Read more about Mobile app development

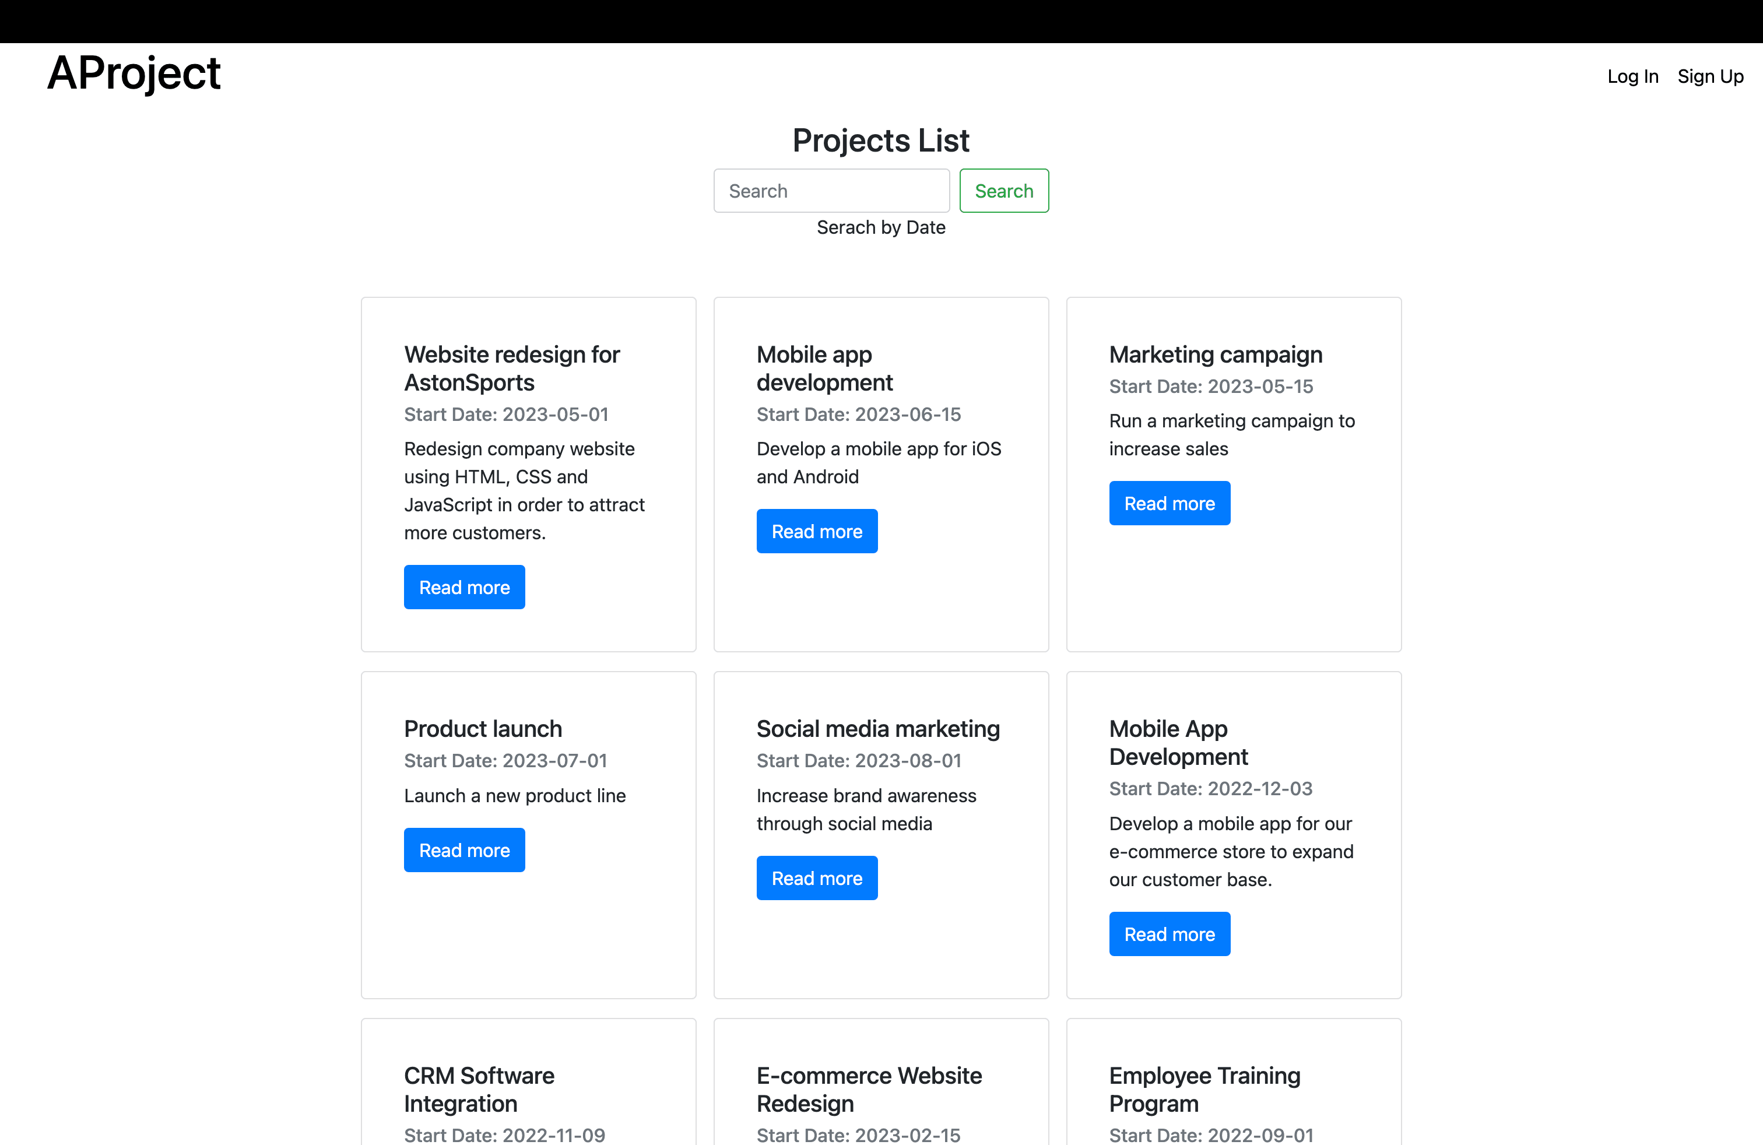click(x=817, y=531)
